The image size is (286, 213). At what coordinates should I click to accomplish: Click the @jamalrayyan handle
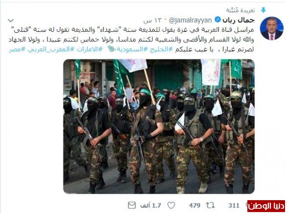point(190,20)
